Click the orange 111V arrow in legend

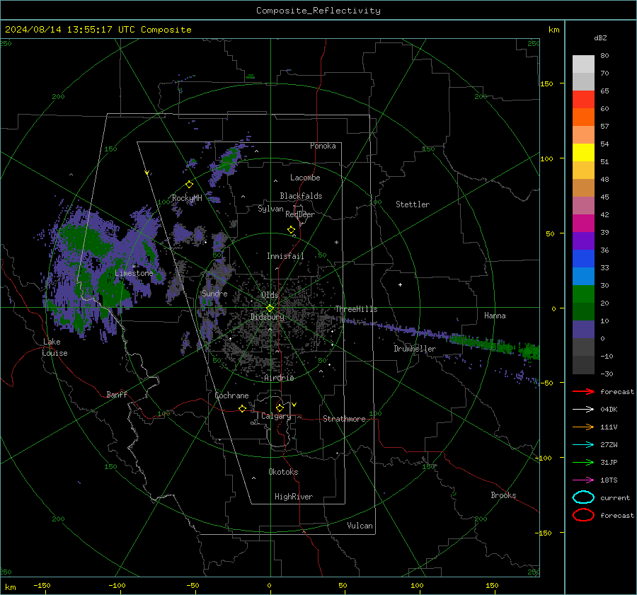pyautogui.click(x=583, y=427)
